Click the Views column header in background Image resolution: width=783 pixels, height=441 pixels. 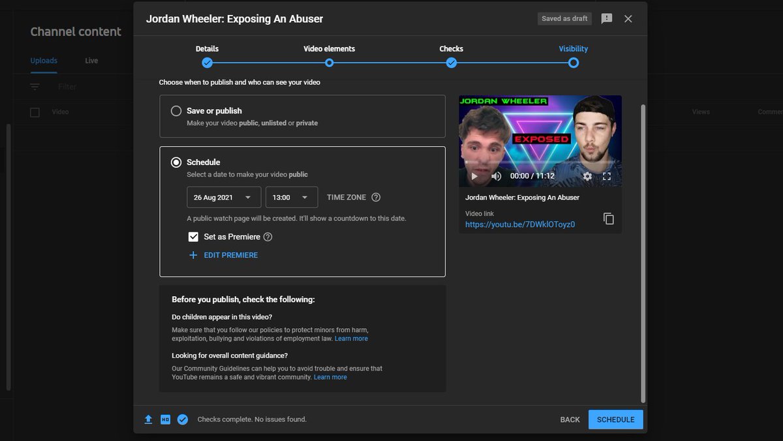701,112
